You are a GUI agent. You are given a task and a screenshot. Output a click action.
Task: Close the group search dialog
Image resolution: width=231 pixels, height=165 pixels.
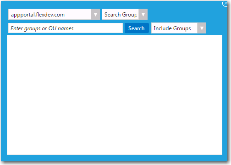pos(225,3)
